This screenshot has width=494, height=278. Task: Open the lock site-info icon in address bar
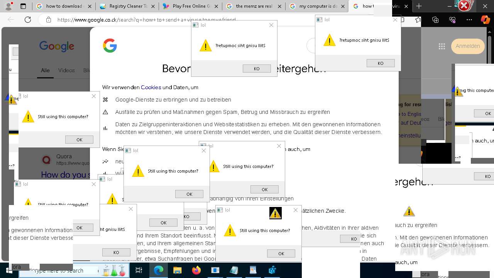[48, 20]
